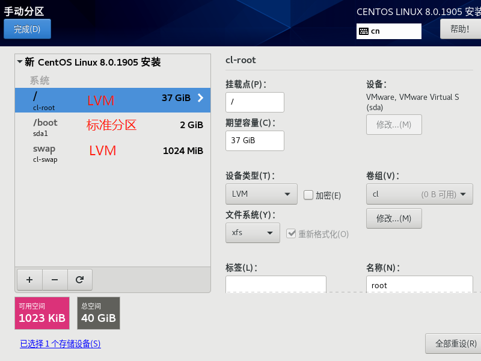Click the 完成(D) done button
481x361 pixels.
27,29
